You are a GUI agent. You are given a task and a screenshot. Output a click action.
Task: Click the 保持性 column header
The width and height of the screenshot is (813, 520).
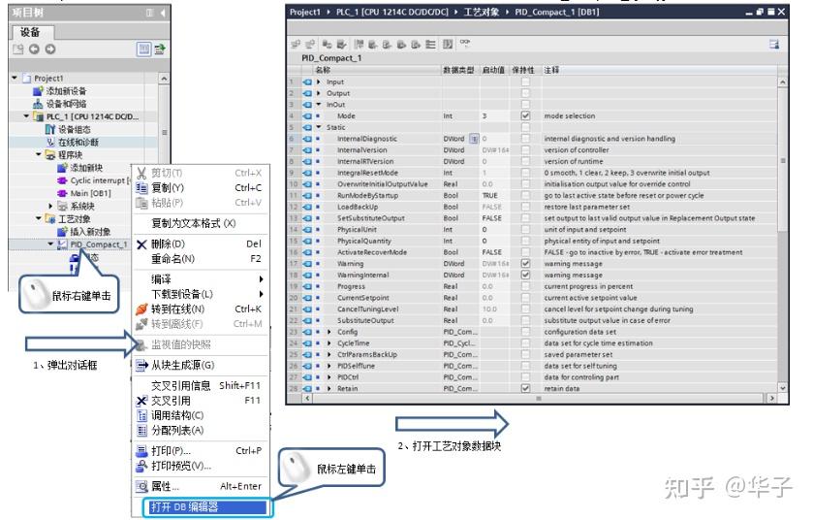[x=524, y=70]
